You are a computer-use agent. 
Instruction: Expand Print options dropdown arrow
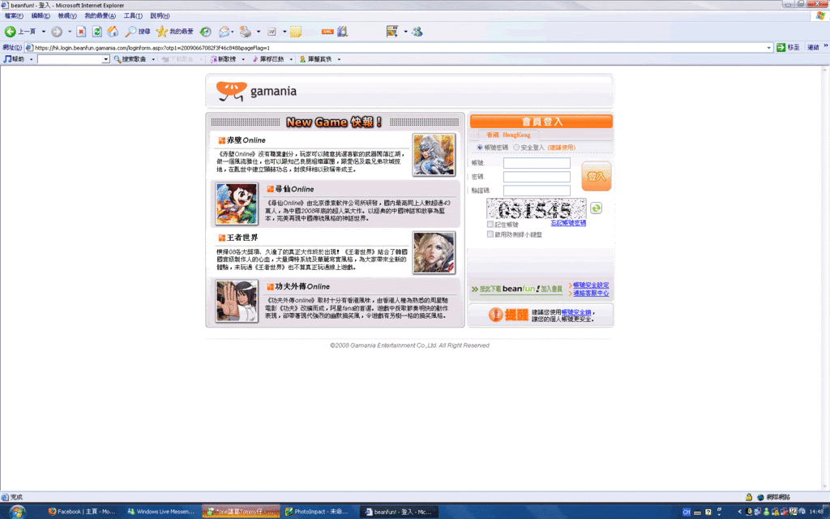coord(259,32)
